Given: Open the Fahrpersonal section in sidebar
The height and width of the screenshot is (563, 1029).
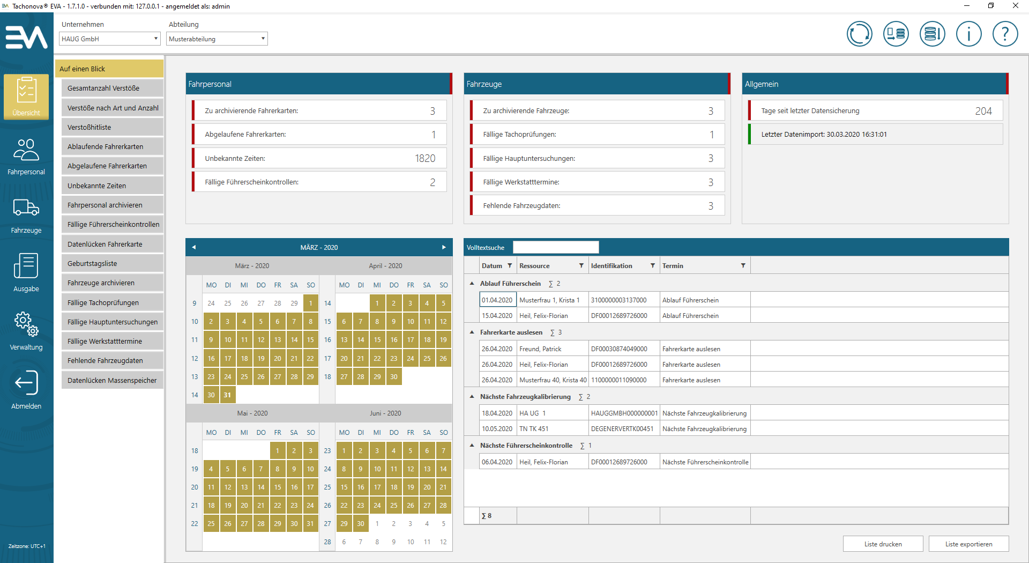Looking at the screenshot, I should pyautogui.click(x=26, y=157).
